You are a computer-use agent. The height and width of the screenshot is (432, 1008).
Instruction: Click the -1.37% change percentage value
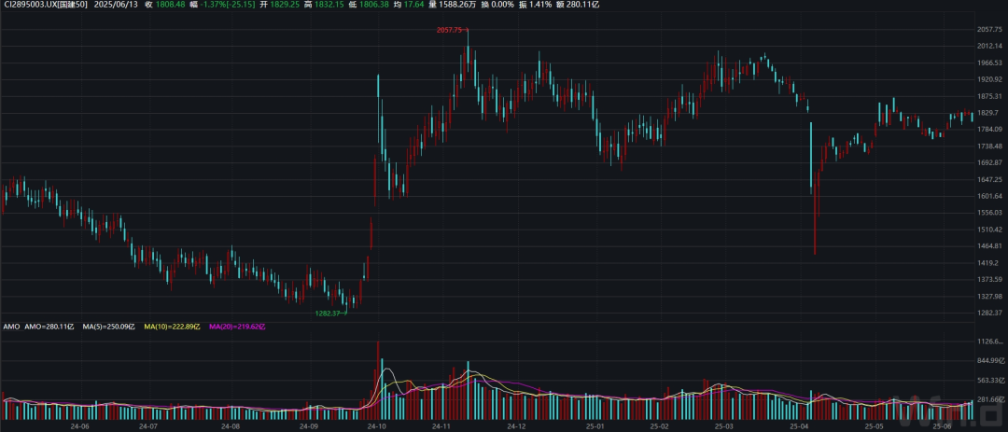click(214, 5)
